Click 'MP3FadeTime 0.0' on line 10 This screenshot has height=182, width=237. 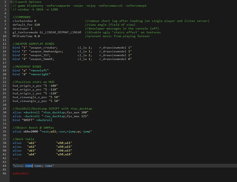pyautogui.click(x=26, y=36)
